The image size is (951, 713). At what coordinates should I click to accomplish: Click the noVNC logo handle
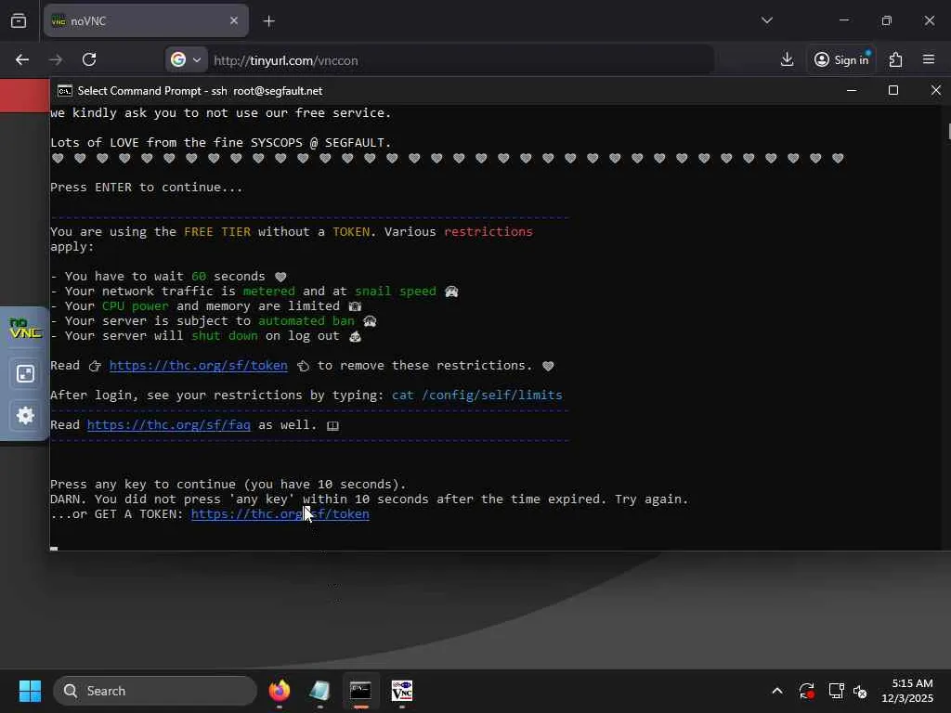(x=25, y=328)
